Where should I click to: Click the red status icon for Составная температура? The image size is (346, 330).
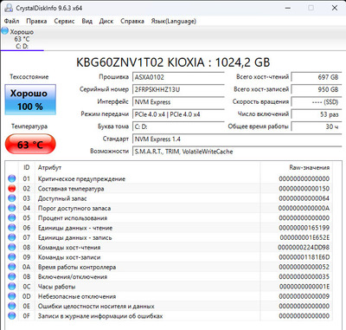pos(12,189)
